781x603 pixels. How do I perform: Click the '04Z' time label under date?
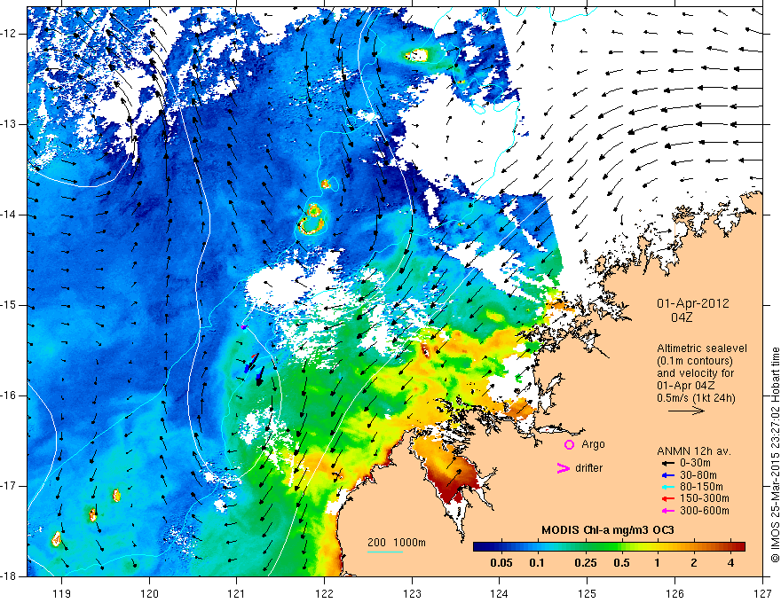682,317
